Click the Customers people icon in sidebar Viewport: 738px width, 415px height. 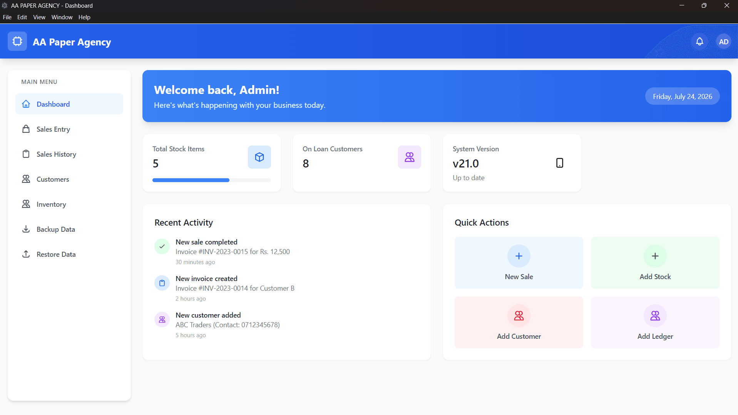pyautogui.click(x=26, y=179)
